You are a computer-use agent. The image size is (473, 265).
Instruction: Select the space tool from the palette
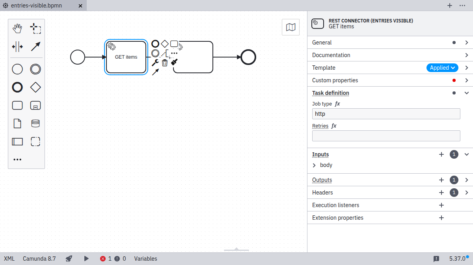pyautogui.click(x=17, y=46)
